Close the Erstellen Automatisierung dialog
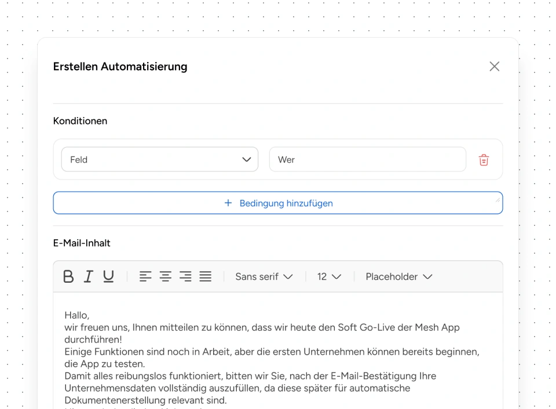This screenshot has height=409, width=556. coord(494,67)
